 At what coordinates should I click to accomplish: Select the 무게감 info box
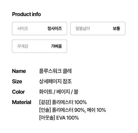tap(39, 46)
